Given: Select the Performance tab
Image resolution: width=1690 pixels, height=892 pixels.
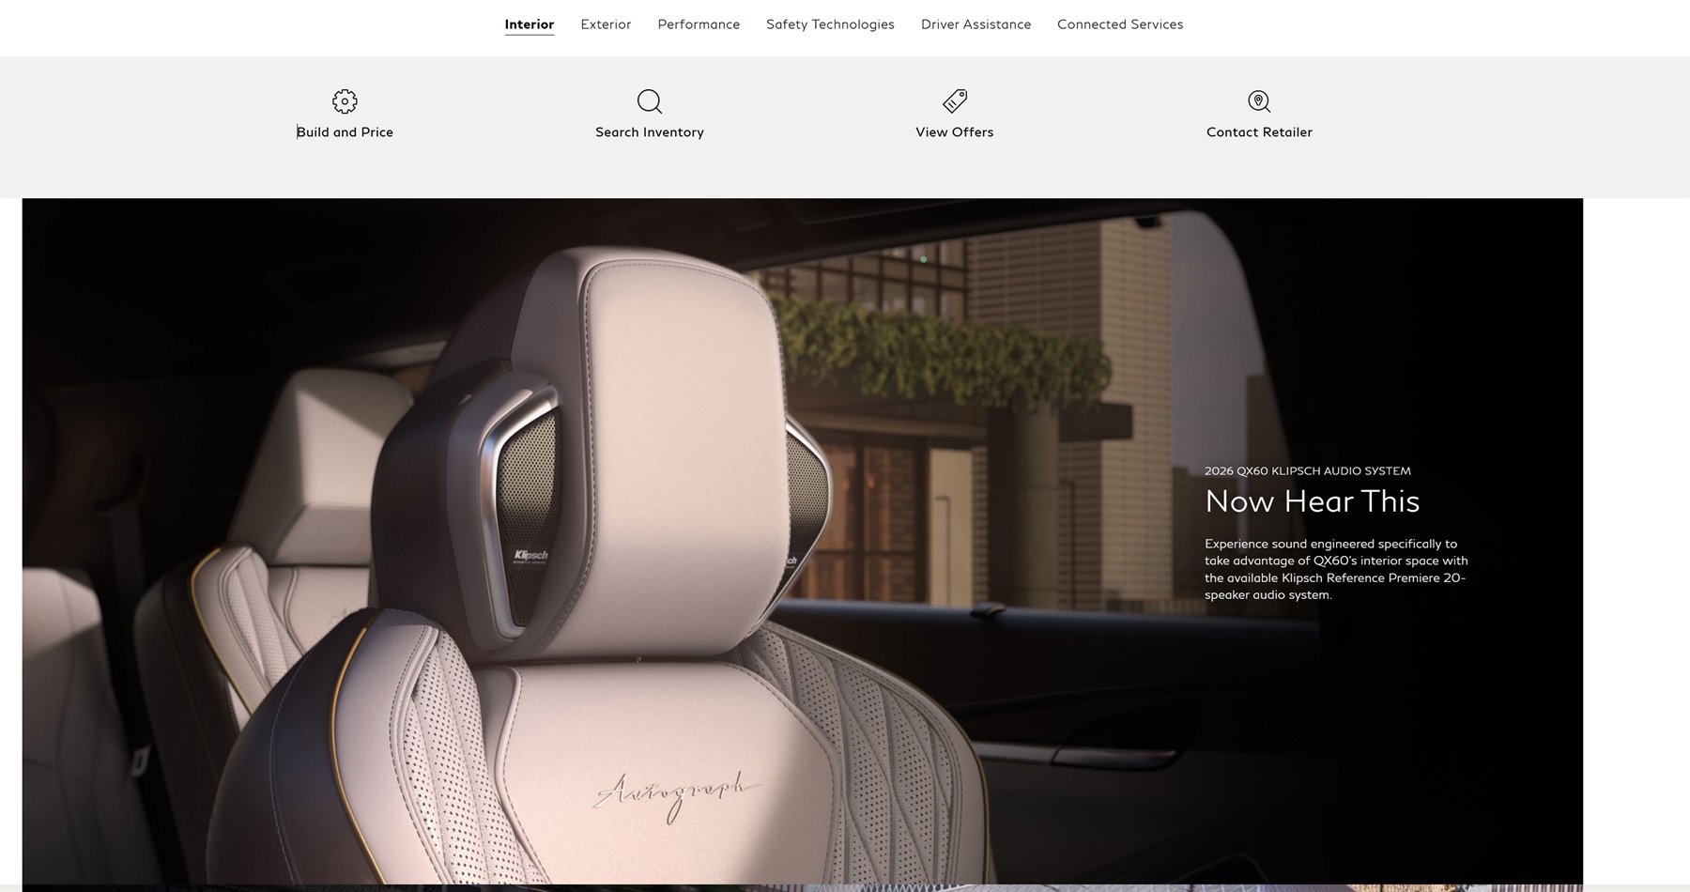Looking at the screenshot, I should pos(699,23).
